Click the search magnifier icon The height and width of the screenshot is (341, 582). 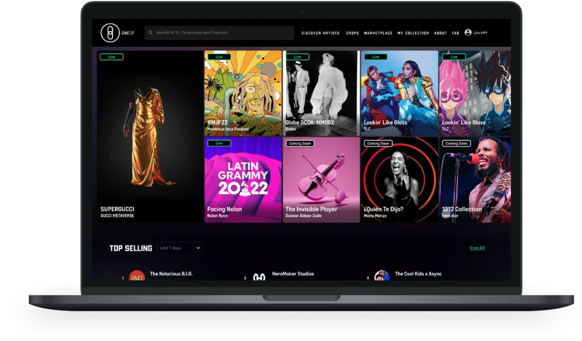coord(150,33)
